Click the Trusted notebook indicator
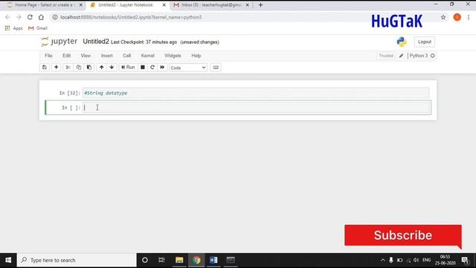The width and height of the screenshot is (476, 268). pos(386,56)
